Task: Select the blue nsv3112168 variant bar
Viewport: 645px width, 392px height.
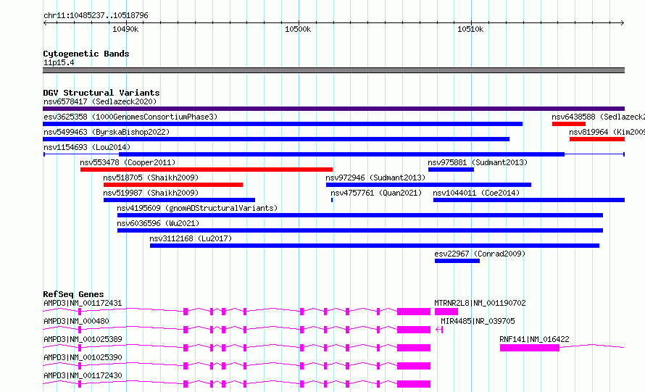Action: (375, 246)
